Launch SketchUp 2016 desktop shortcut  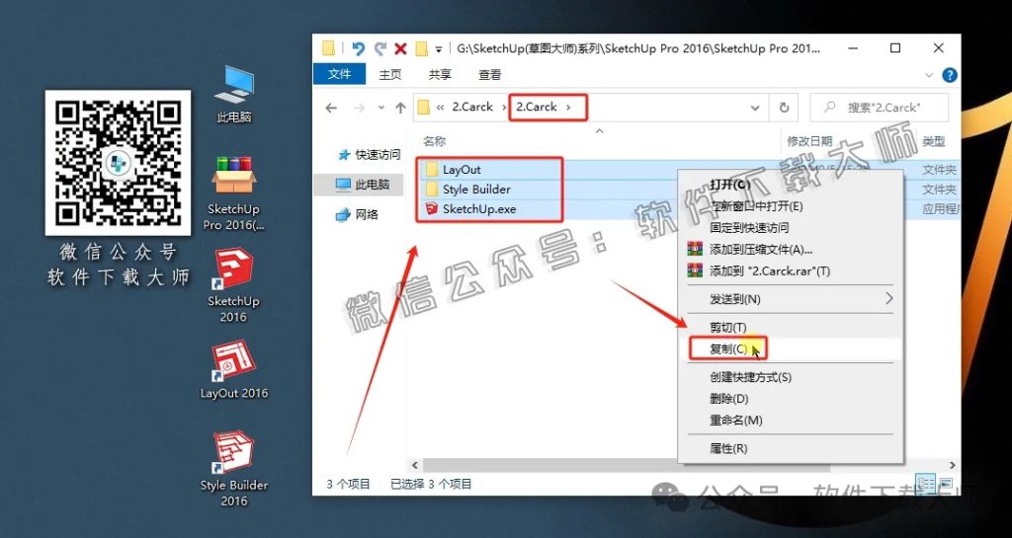click(x=233, y=285)
